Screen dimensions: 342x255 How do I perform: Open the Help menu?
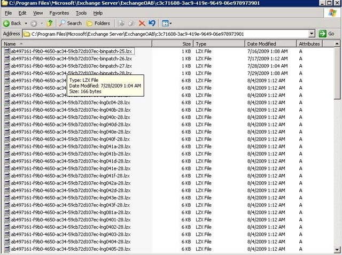pos(98,13)
